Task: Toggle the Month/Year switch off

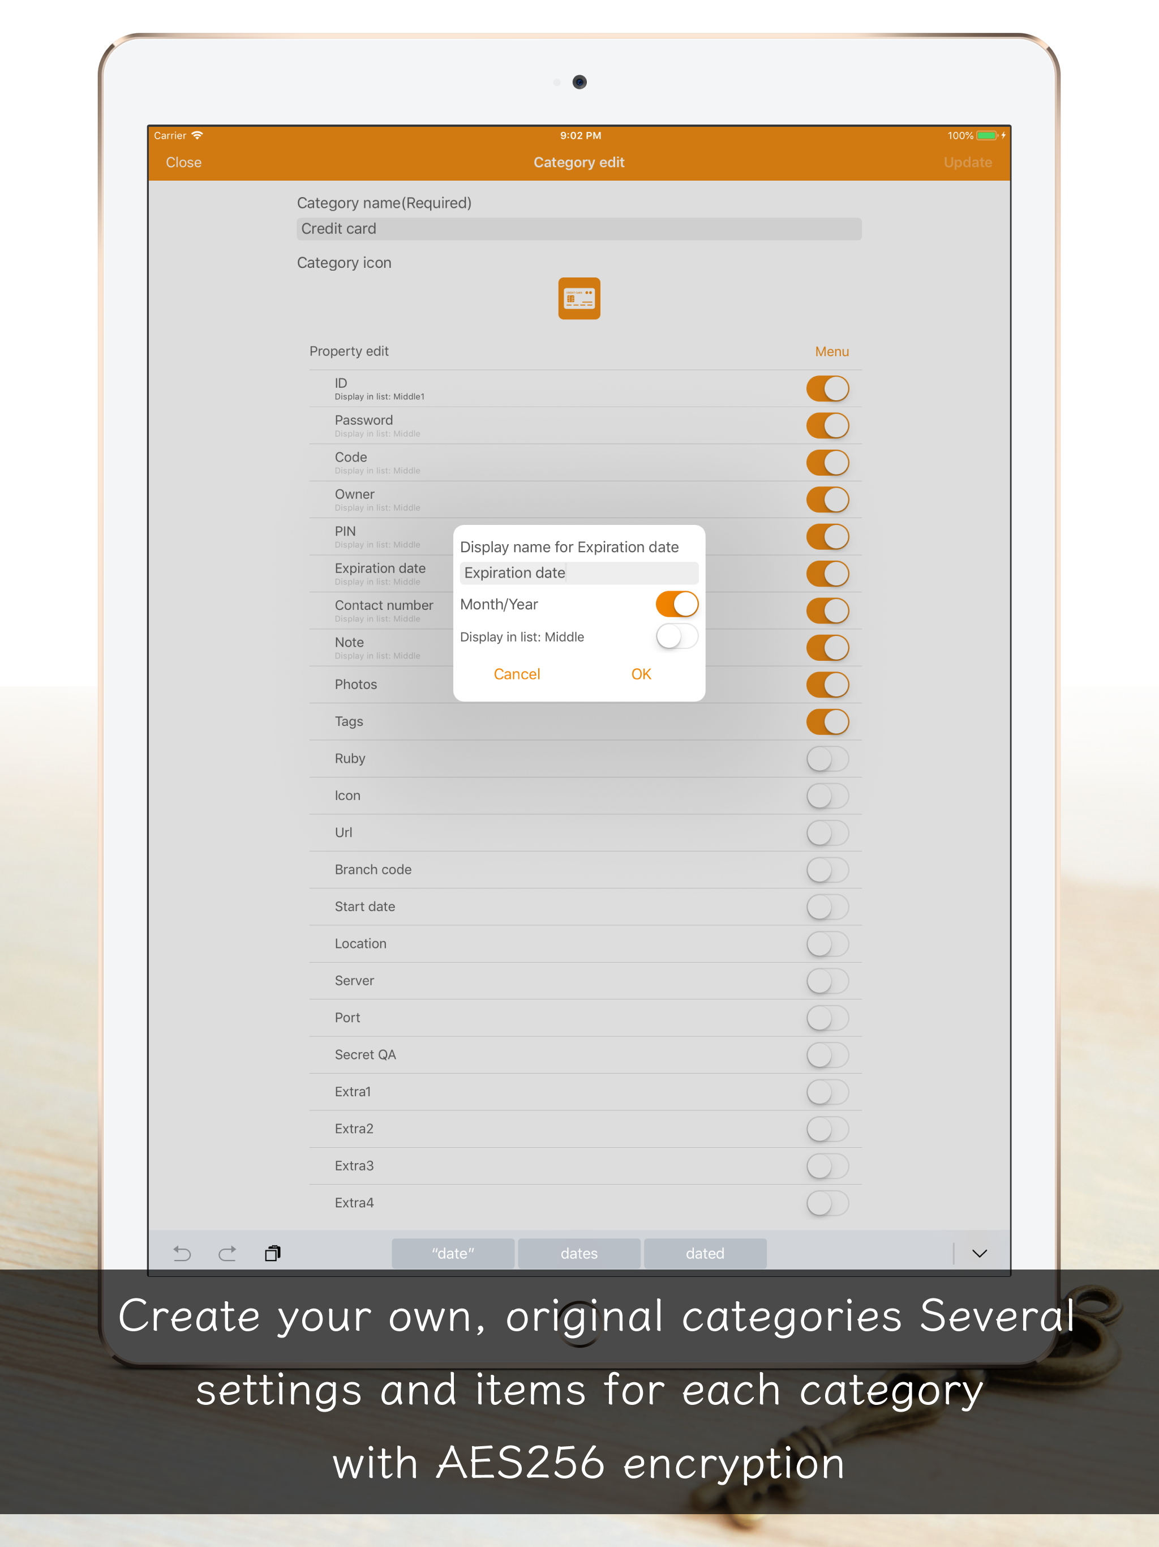Action: (677, 604)
